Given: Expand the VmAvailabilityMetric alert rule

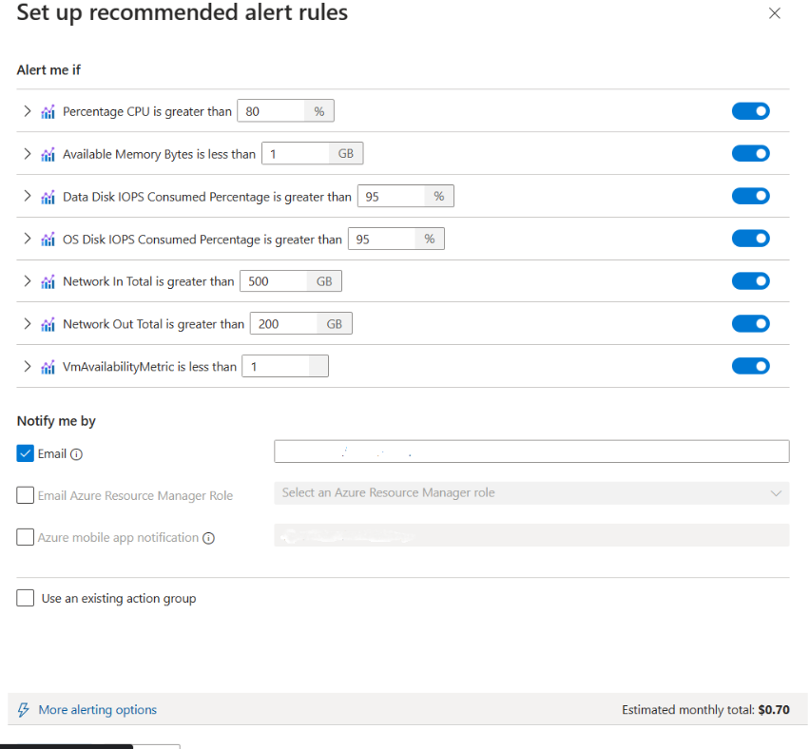Looking at the screenshot, I should click(x=28, y=365).
